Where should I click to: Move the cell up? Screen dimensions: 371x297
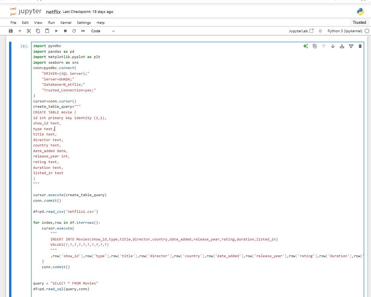324,46
